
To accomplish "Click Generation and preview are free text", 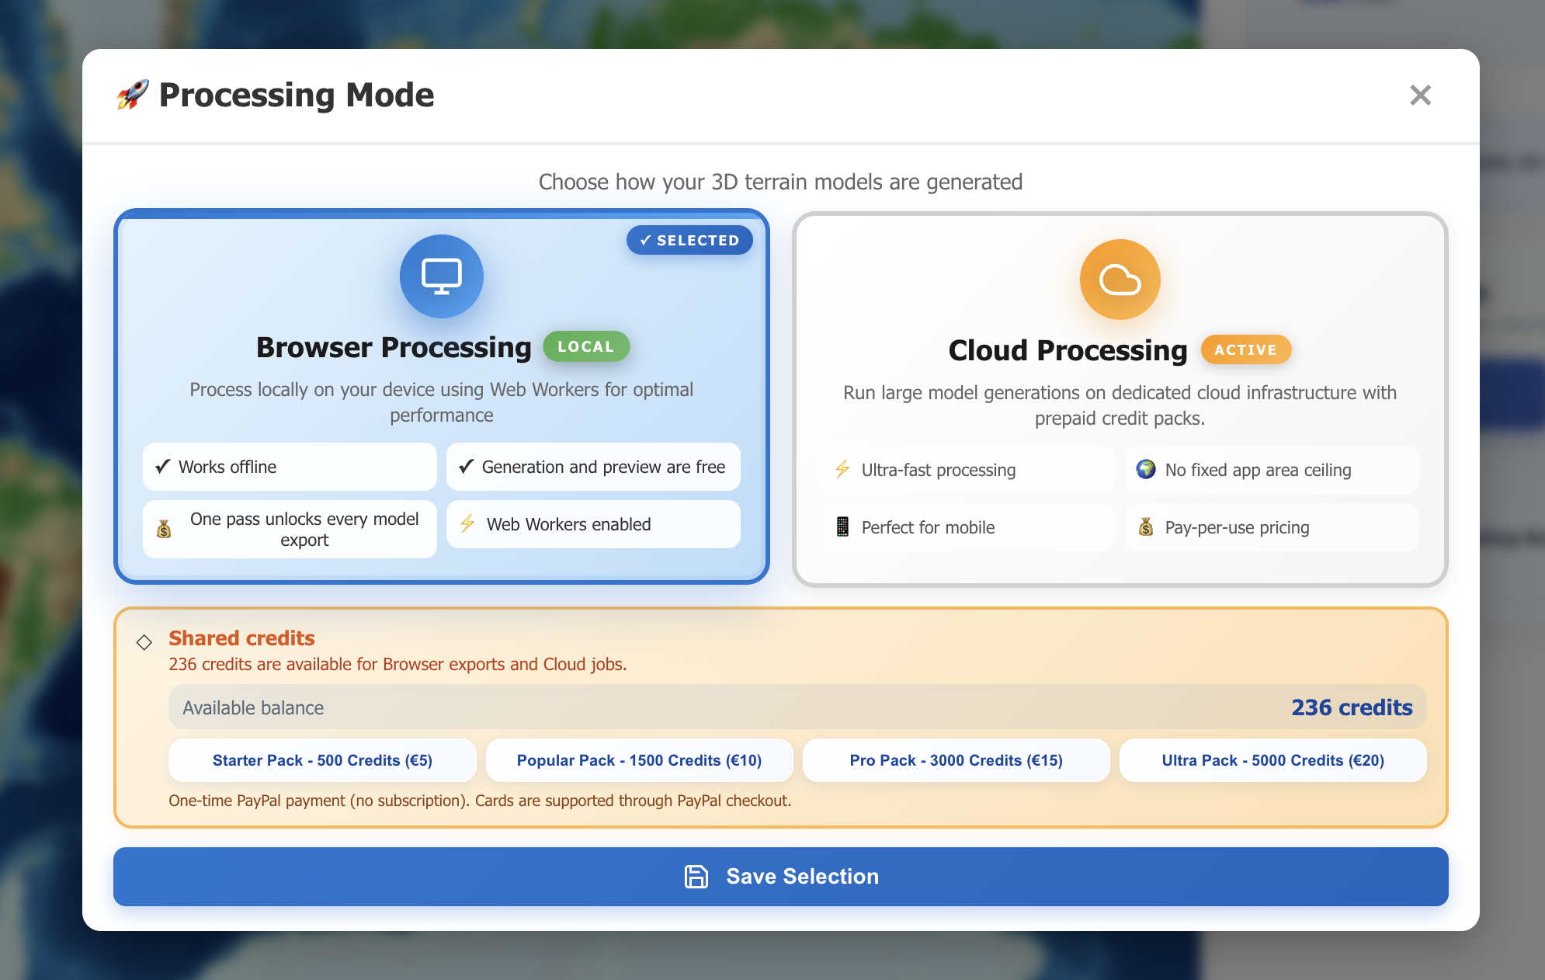I will (x=603, y=467).
